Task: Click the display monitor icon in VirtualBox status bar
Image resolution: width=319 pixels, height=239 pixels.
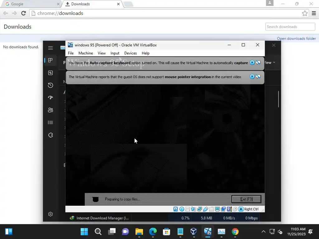Action: (x=217, y=209)
